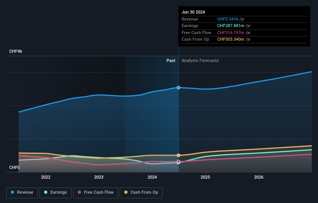The width and height of the screenshot is (318, 203).
Task: Toggle the Free Cash Flow legend button
Action: (x=96, y=193)
